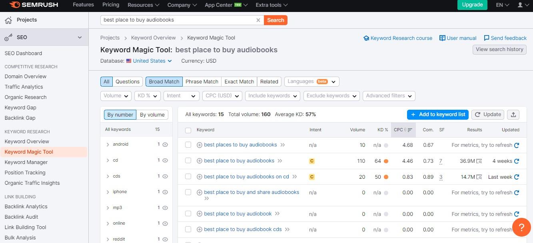Open the KD % filter dropdown
The image size is (533, 243).
148,96
